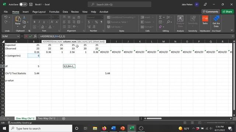Click the Comments button

click(211, 11)
